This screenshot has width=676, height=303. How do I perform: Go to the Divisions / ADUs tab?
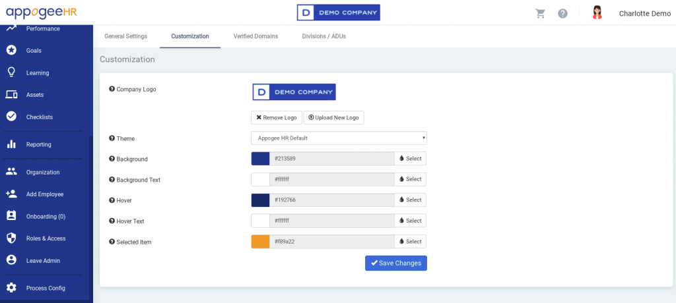pos(323,36)
